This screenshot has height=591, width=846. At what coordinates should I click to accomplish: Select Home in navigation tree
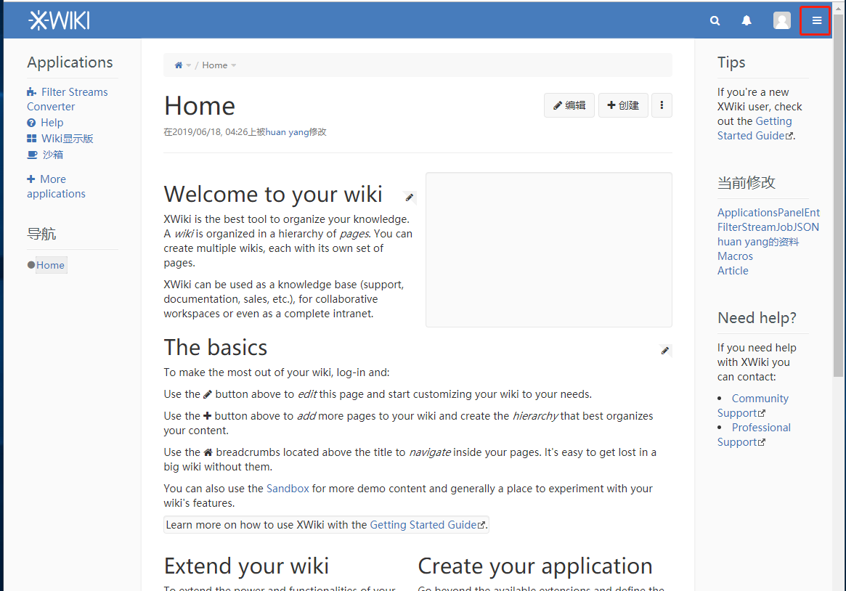coord(51,265)
